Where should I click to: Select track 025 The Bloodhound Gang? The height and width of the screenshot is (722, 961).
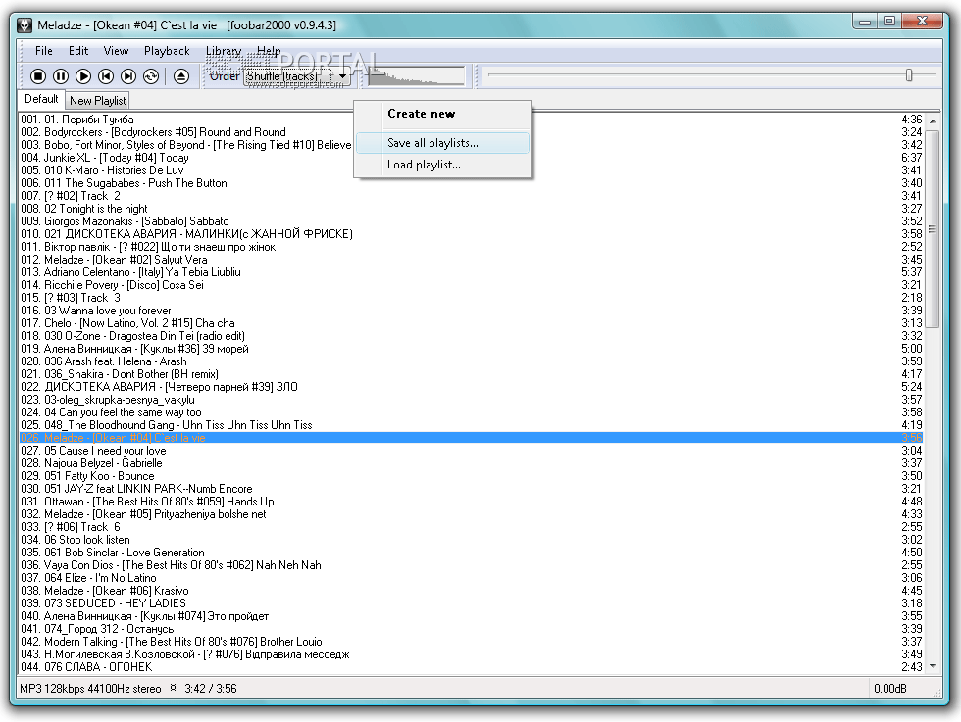tap(471, 425)
